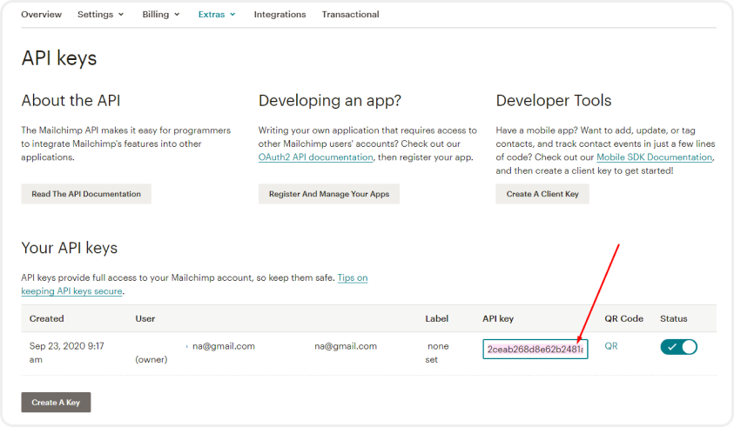Click Create A Client Key button
Viewport: 734px width, 427px height.
click(542, 194)
